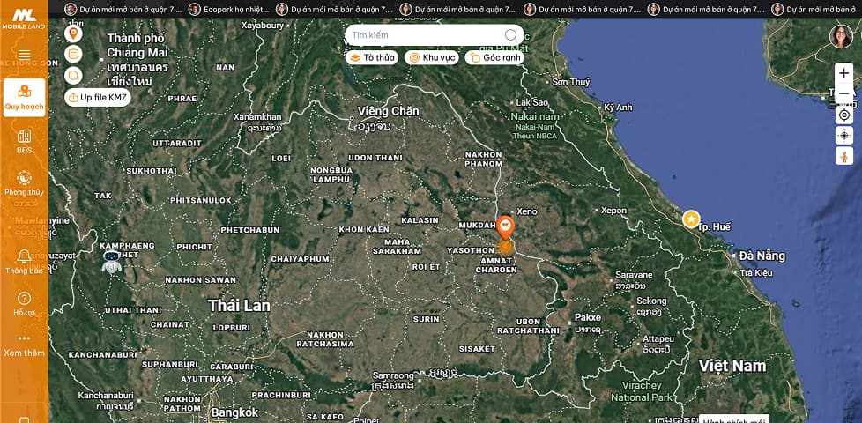The width and height of the screenshot is (862, 423).
Task: Click the SISAKET province label
Action: pyautogui.click(x=477, y=349)
